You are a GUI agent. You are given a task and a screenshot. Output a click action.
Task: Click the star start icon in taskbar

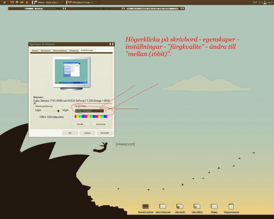tap(4, 2)
